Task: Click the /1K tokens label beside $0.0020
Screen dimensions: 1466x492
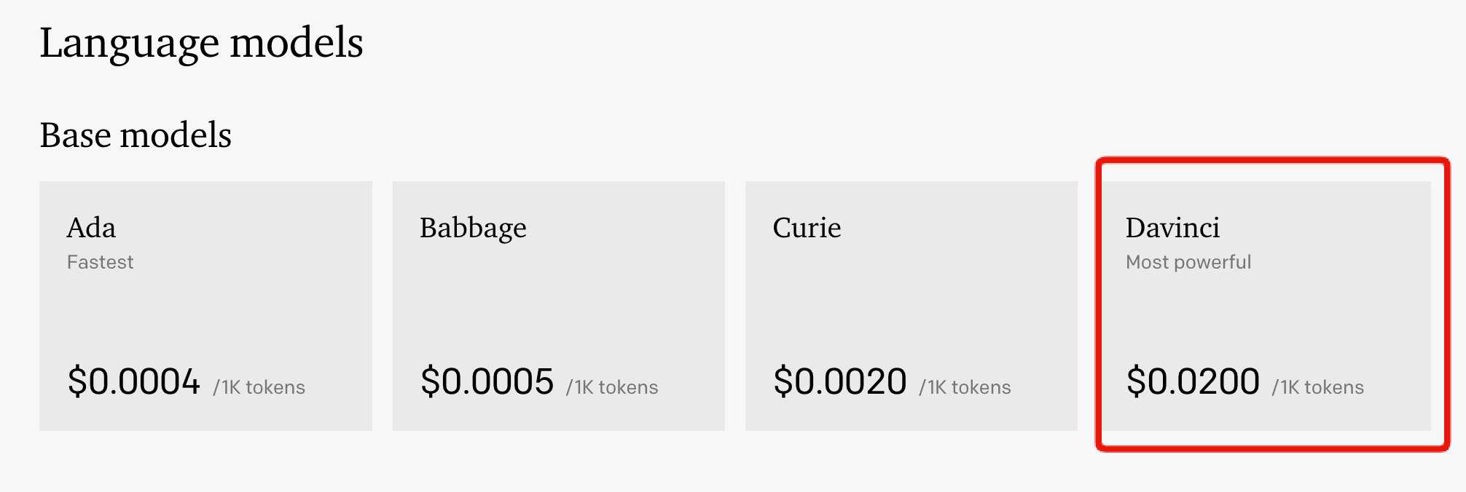Action: (965, 387)
